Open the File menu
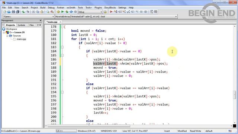This screenshot has width=238, height=134. click(4, 7)
